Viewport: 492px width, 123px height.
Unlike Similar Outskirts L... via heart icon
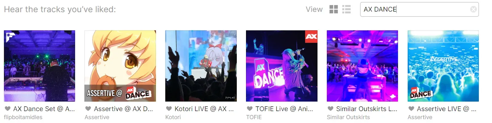(x=331, y=109)
